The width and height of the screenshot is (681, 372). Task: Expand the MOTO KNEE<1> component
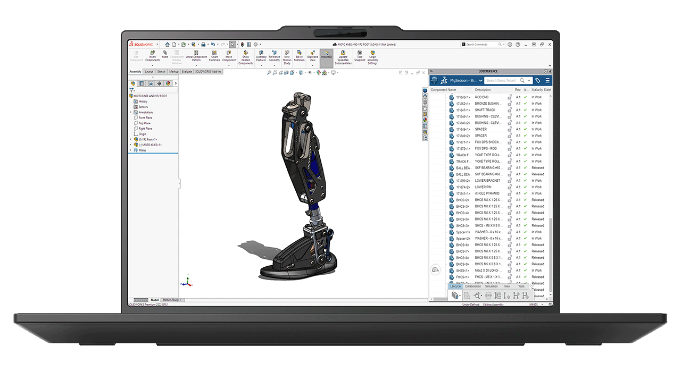(x=130, y=145)
